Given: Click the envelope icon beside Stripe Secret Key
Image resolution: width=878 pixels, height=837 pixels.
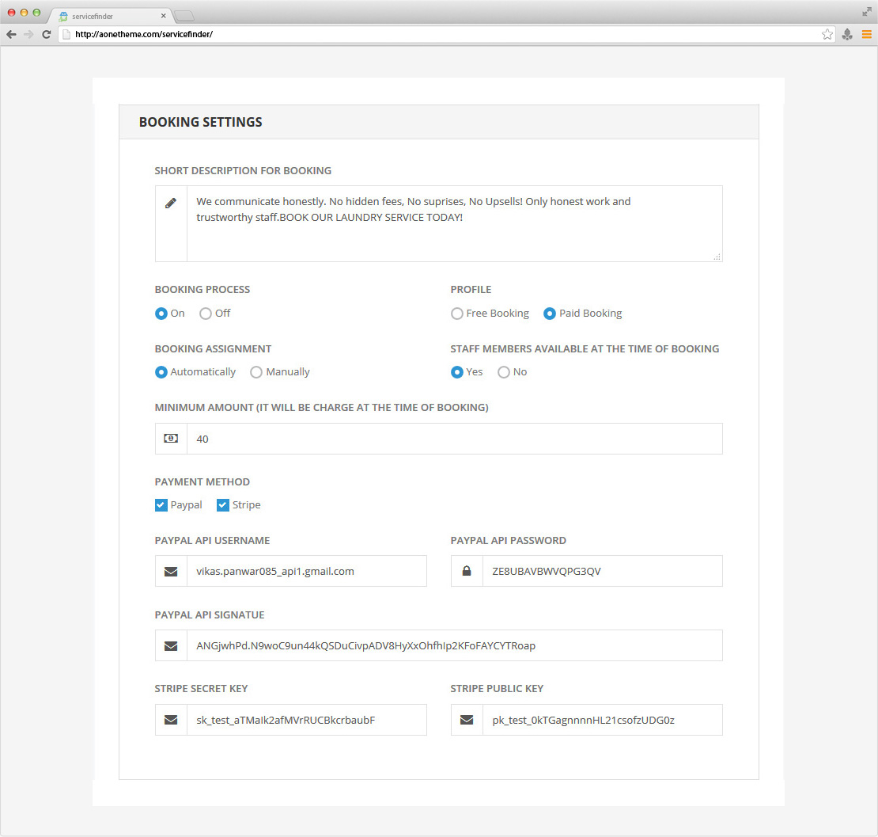Looking at the screenshot, I should 171,720.
